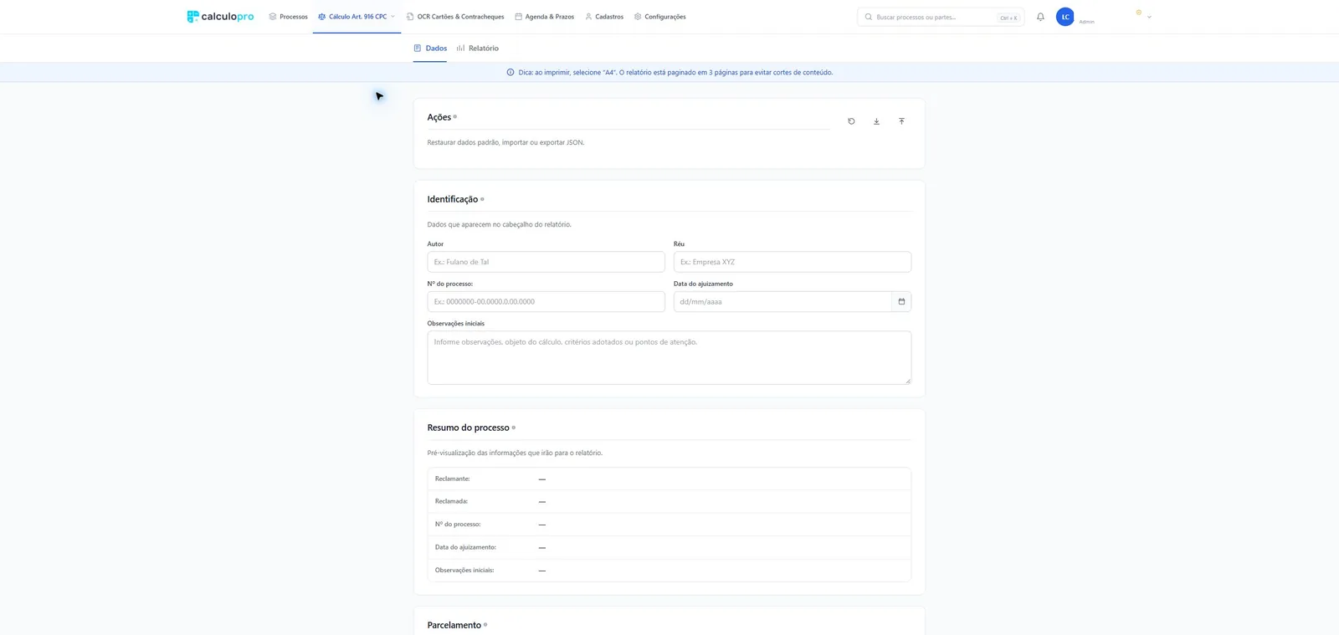The image size is (1339, 635).
Task: Open notifications with the bell icon
Action: tap(1040, 17)
